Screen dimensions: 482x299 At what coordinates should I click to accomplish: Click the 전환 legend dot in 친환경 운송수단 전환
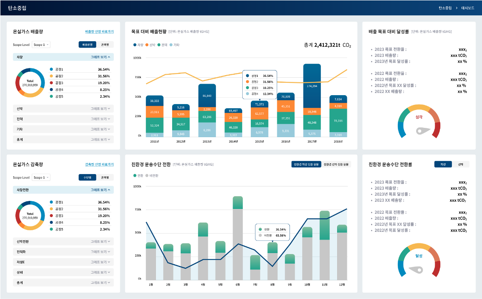pos(135,175)
